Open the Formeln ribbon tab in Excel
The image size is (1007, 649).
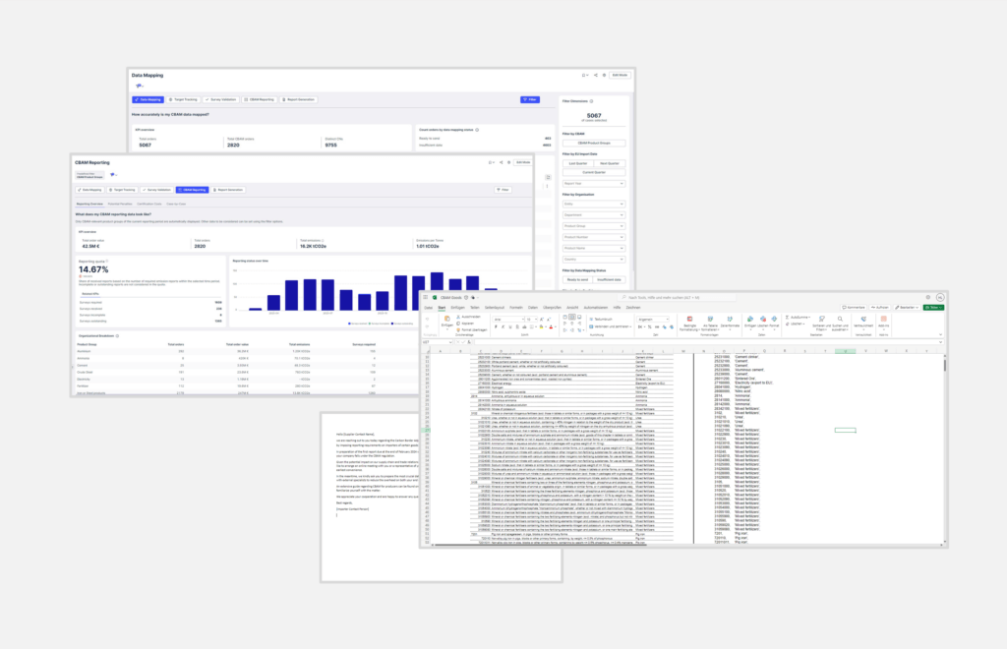pos(515,308)
